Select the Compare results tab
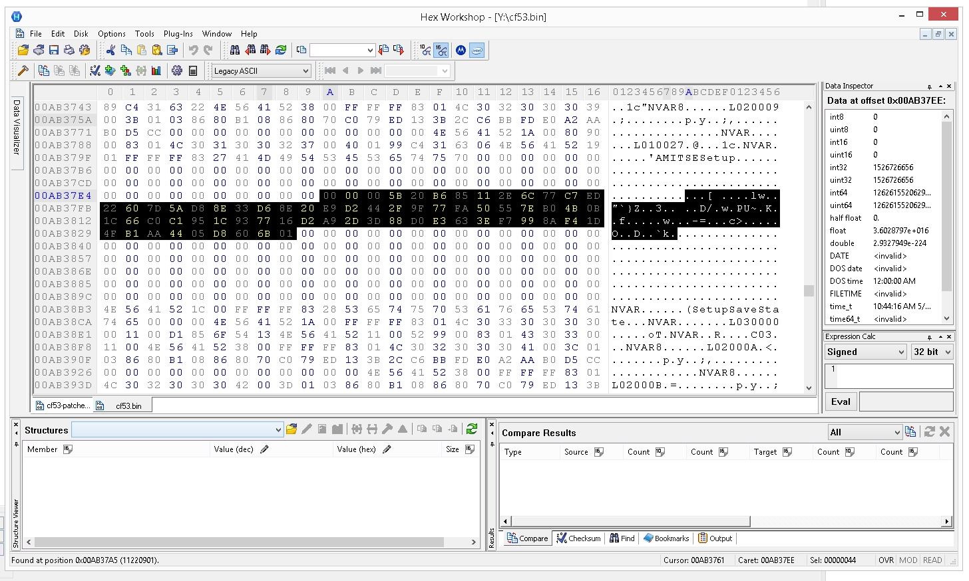Viewport: 969px width, 581px height. 528,538
